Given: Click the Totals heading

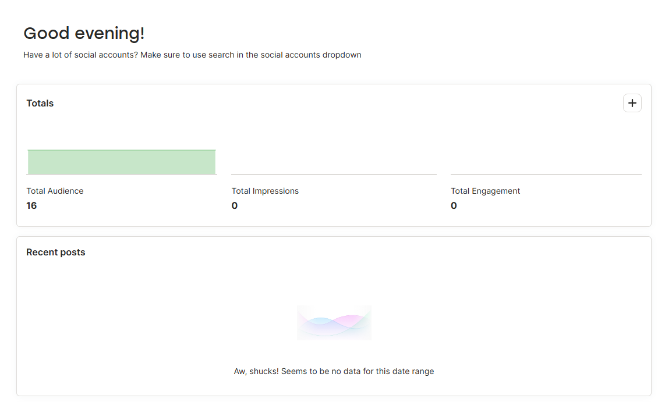Looking at the screenshot, I should (x=40, y=104).
